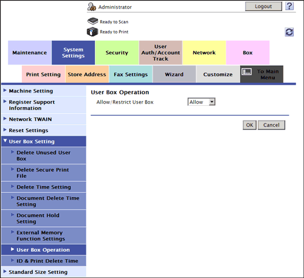Click the help question mark icon
Screen dimensions: 304x278
coord(289,6)
